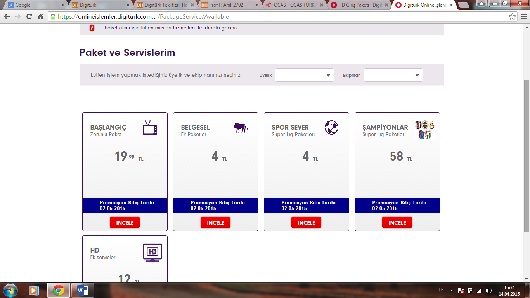Click the browser forward arrow

click(x=18, y=17)
